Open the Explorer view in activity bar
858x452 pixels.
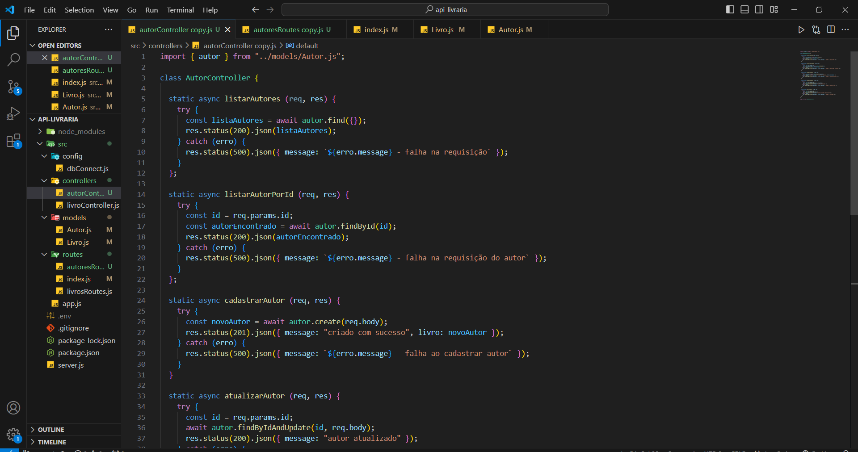[13, 33]
